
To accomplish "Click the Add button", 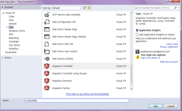I will tap(155, 106).
